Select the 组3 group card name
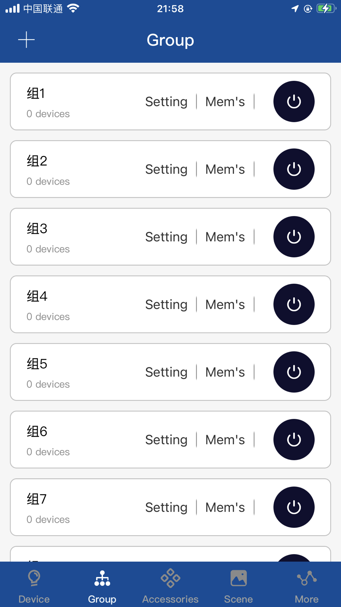The image size is (341, 607). tap(37, 228)
